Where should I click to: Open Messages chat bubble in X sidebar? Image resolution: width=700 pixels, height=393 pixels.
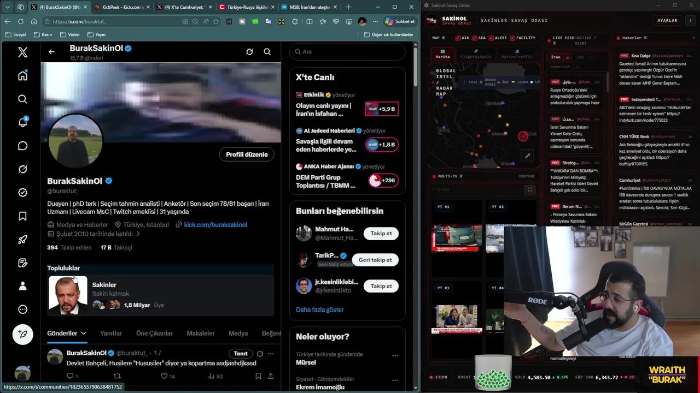coord(22,146)
